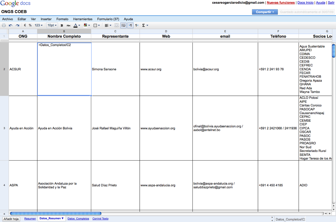336x222 pixels.
Task: Select the bolivia@acsur.org cell
Action: [225, 69]
